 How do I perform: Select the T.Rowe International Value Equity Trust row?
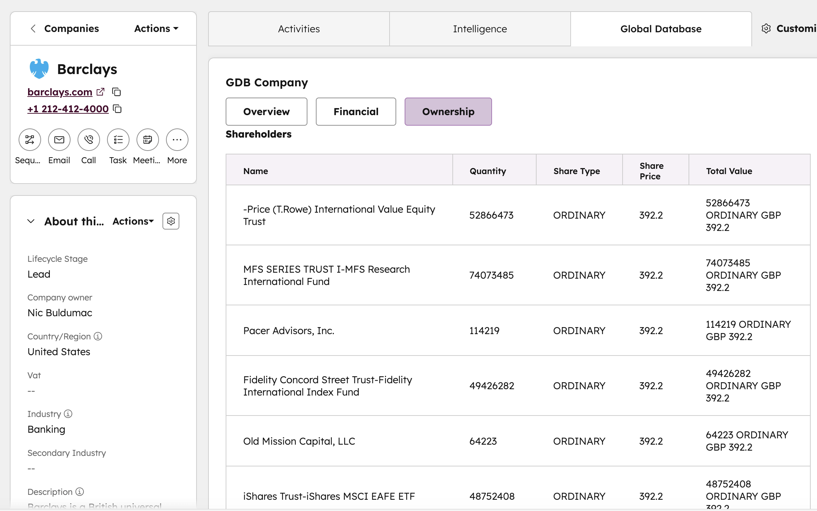tap(518, 215)
